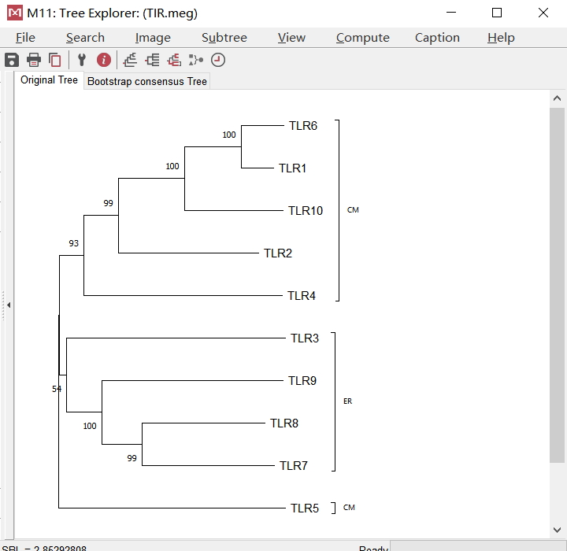Click the scrollbar up arrow
The image size is (567, 551).
click(x=557, y=98)
